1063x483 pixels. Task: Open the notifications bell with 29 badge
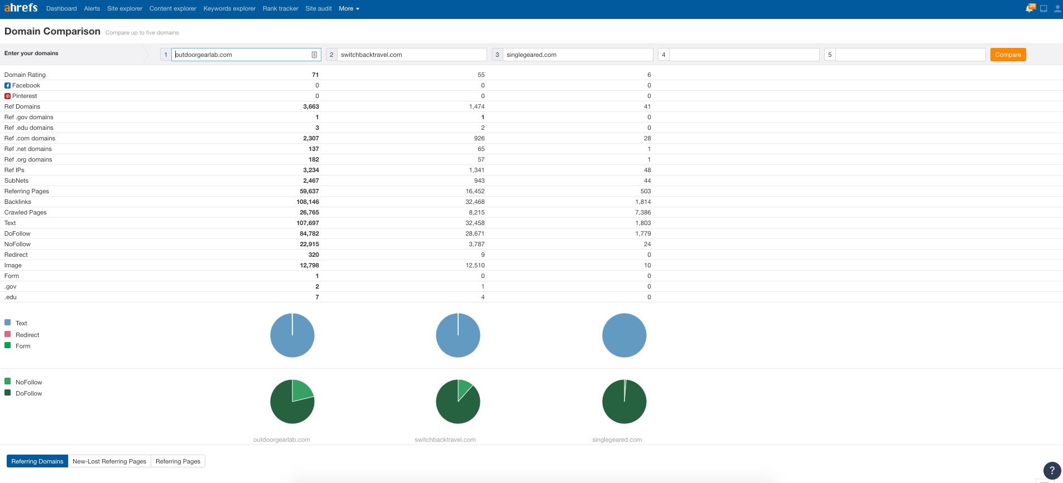[x=1030, y=8]
